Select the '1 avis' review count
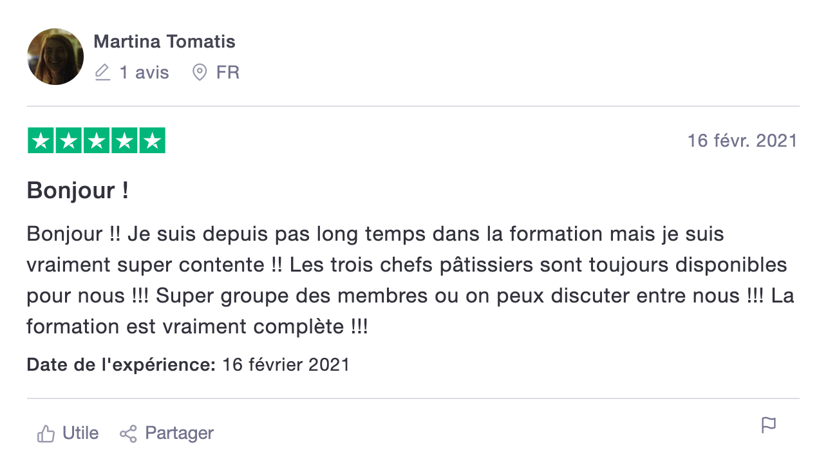Viewport: 828px width, 475px height. [144, 72]
